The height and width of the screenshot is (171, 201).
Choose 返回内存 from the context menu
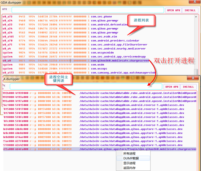coord(133,168)
